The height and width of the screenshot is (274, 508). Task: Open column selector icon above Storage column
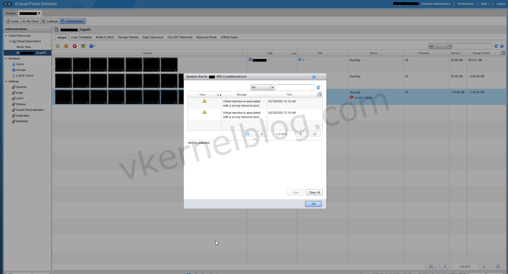point(503,53)
